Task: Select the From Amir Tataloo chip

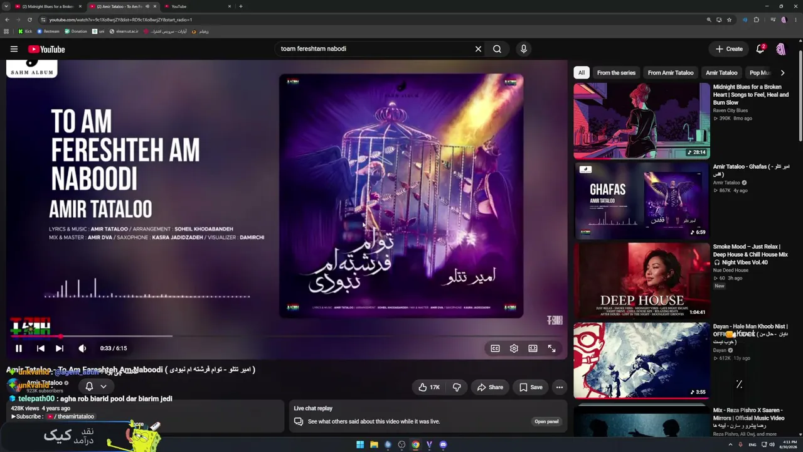Action: point(671,73)
